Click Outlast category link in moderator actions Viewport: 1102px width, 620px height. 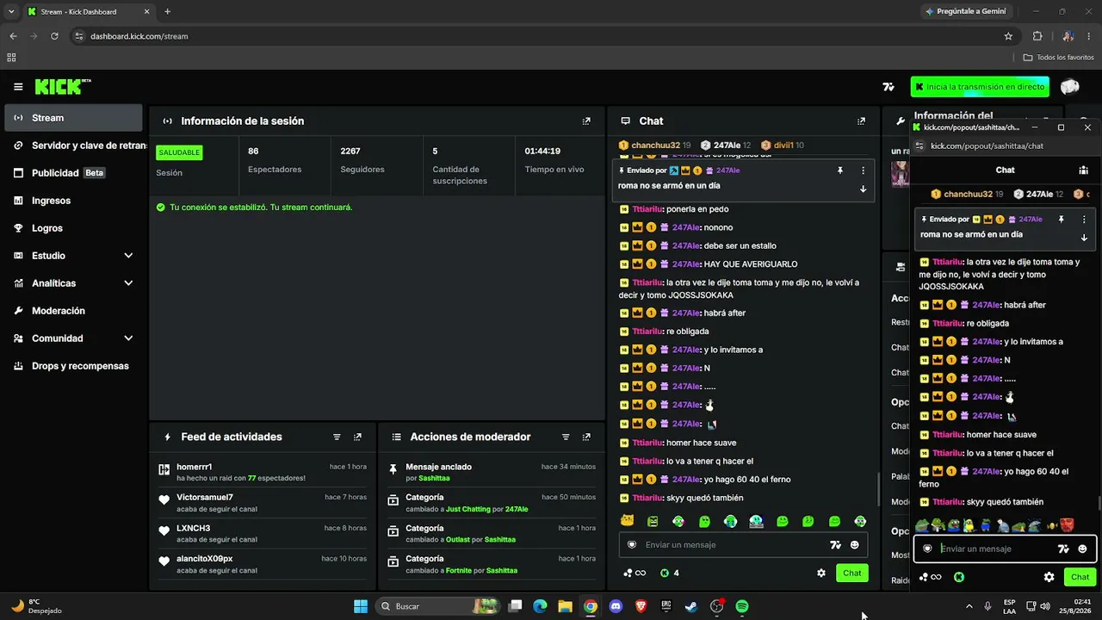[459, 540]
